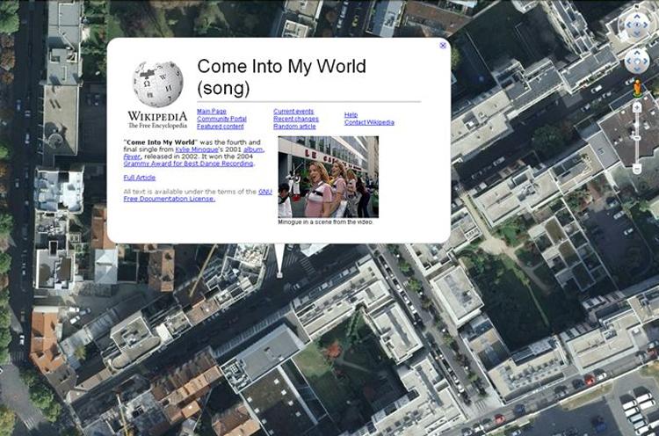Follow the Grammy Award for Best Dance Recording link

click(189, 163)
